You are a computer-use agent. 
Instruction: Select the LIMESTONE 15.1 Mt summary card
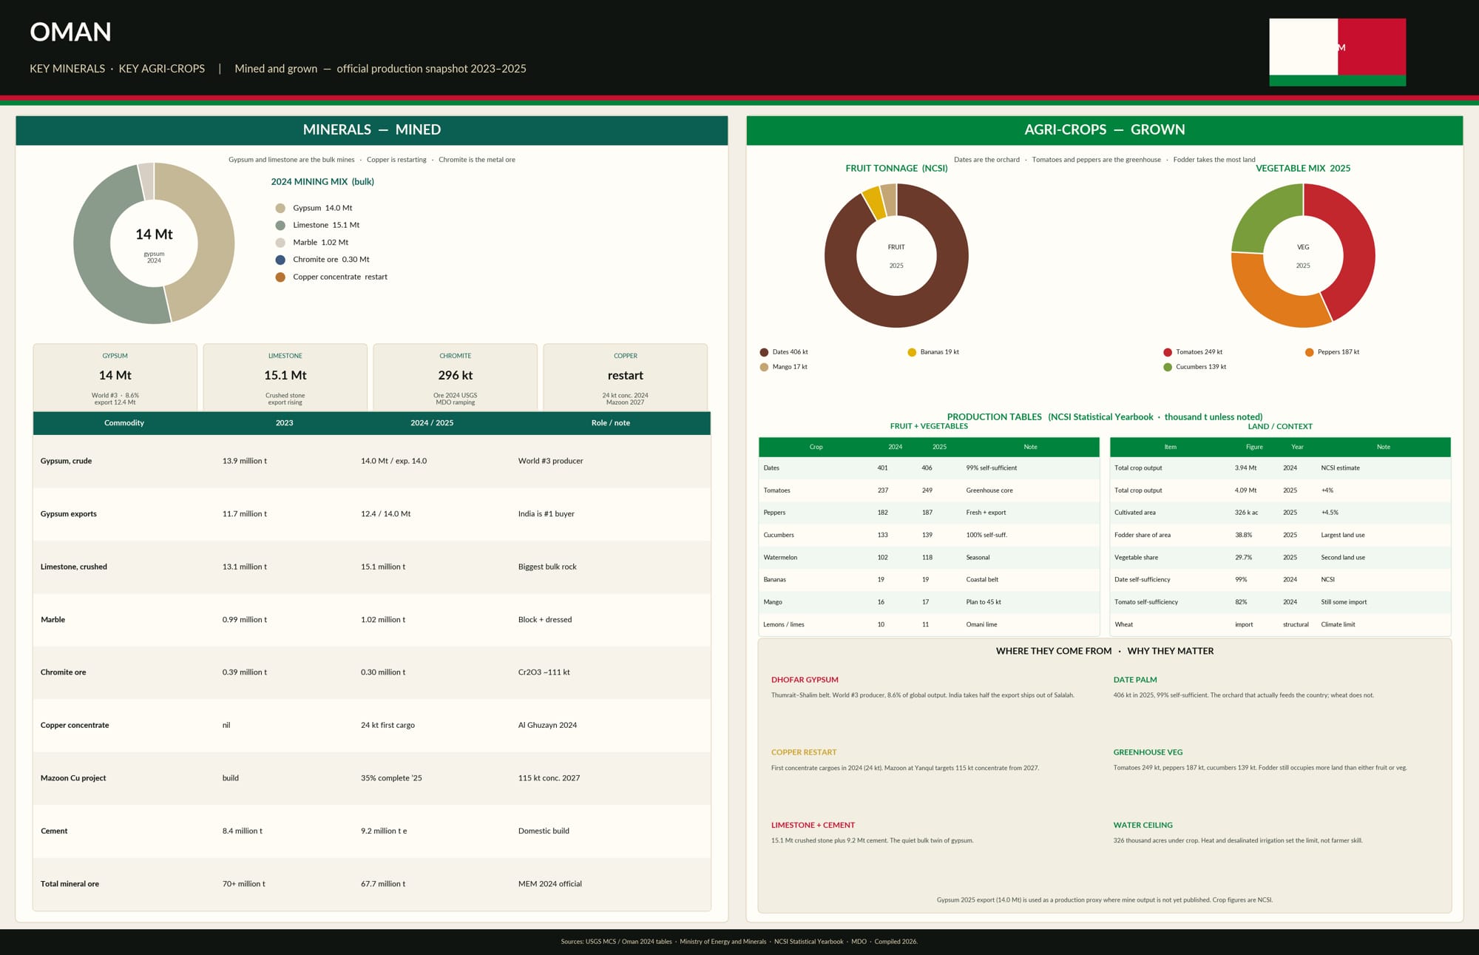click(285, 377)
